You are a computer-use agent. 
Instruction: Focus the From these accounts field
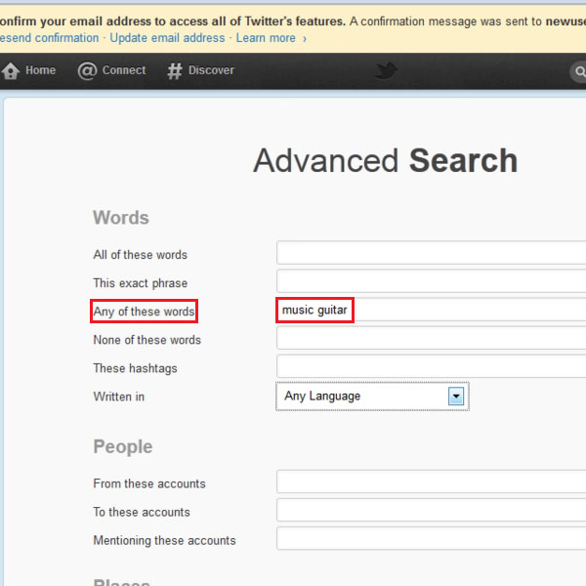432,481
